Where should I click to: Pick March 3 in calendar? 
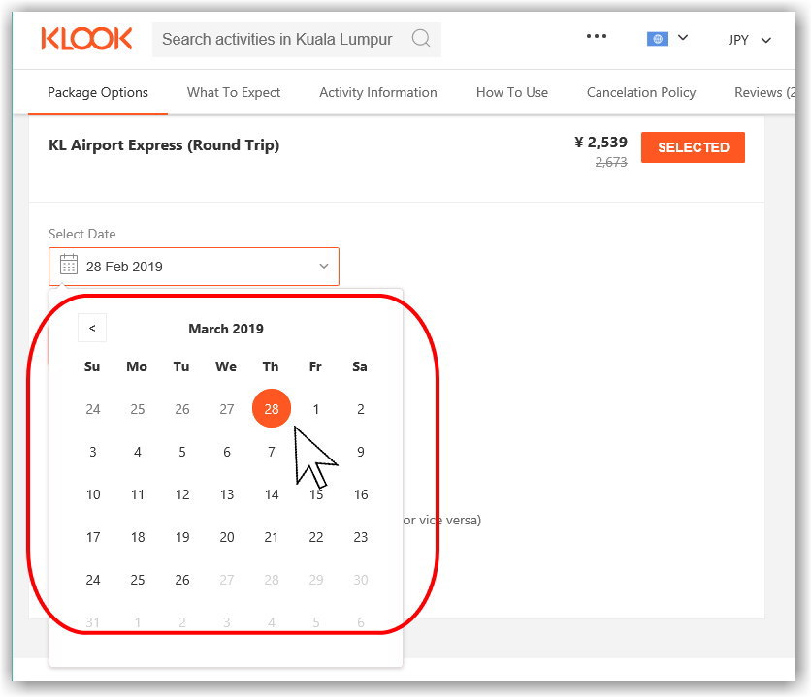tap(92, 452)
